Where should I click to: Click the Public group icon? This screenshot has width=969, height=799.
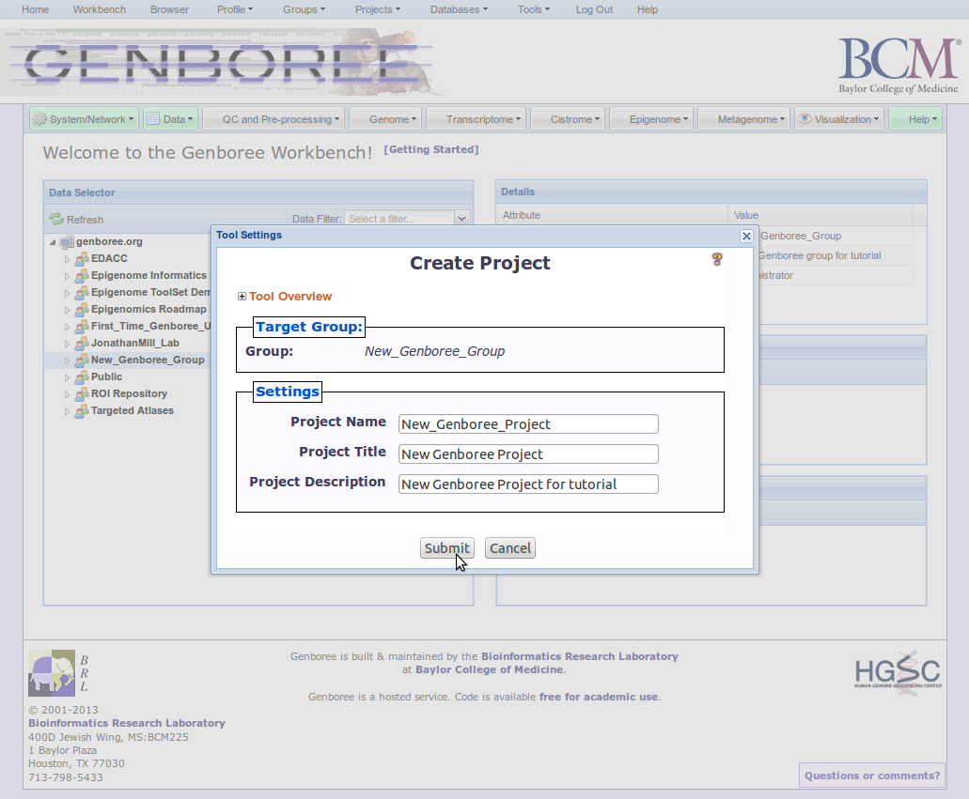point(82,377)
